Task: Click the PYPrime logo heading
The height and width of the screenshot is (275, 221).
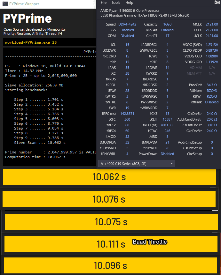Action: pyautogui.click(x=27, y=19)
